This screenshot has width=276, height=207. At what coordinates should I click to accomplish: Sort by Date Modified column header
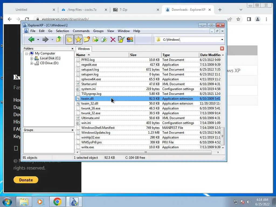pyautogui.click(x=210, y=55)
